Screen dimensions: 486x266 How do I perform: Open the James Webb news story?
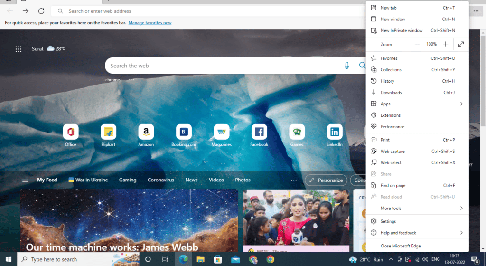(129, 221)
